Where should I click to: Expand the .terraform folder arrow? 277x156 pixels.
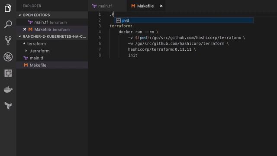pos(26,51)
